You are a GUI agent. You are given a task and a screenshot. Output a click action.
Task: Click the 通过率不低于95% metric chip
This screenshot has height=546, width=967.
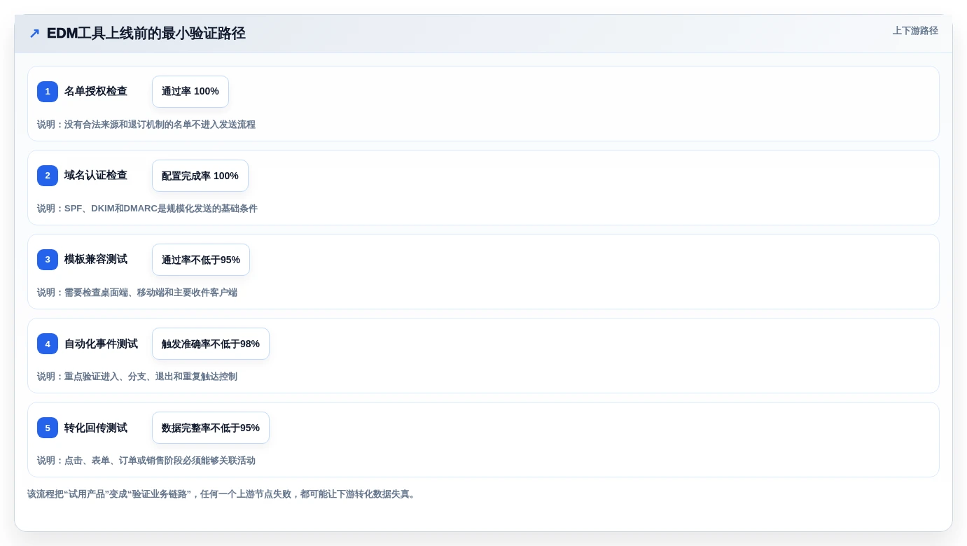(x=201, y=260)
